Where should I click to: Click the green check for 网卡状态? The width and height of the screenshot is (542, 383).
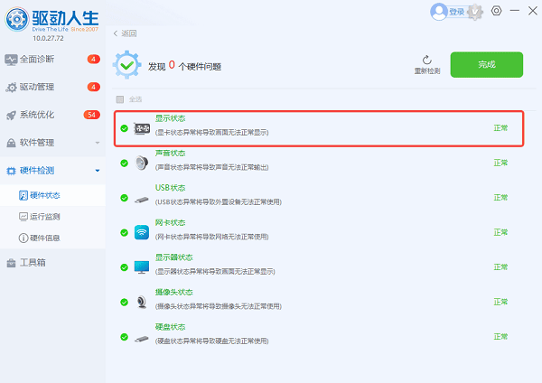click(x=124, y=233)
